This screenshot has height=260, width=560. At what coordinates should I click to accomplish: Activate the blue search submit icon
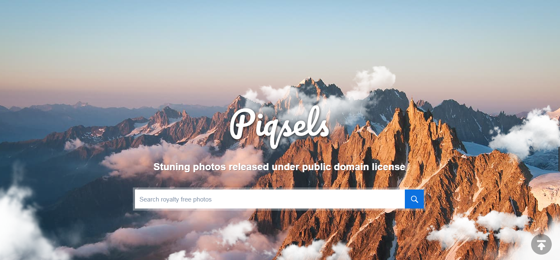point(414,199)
